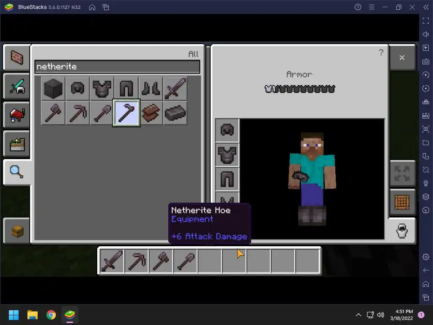
Task: Show hidden system tray icons
Action: [x=359, y=315]
